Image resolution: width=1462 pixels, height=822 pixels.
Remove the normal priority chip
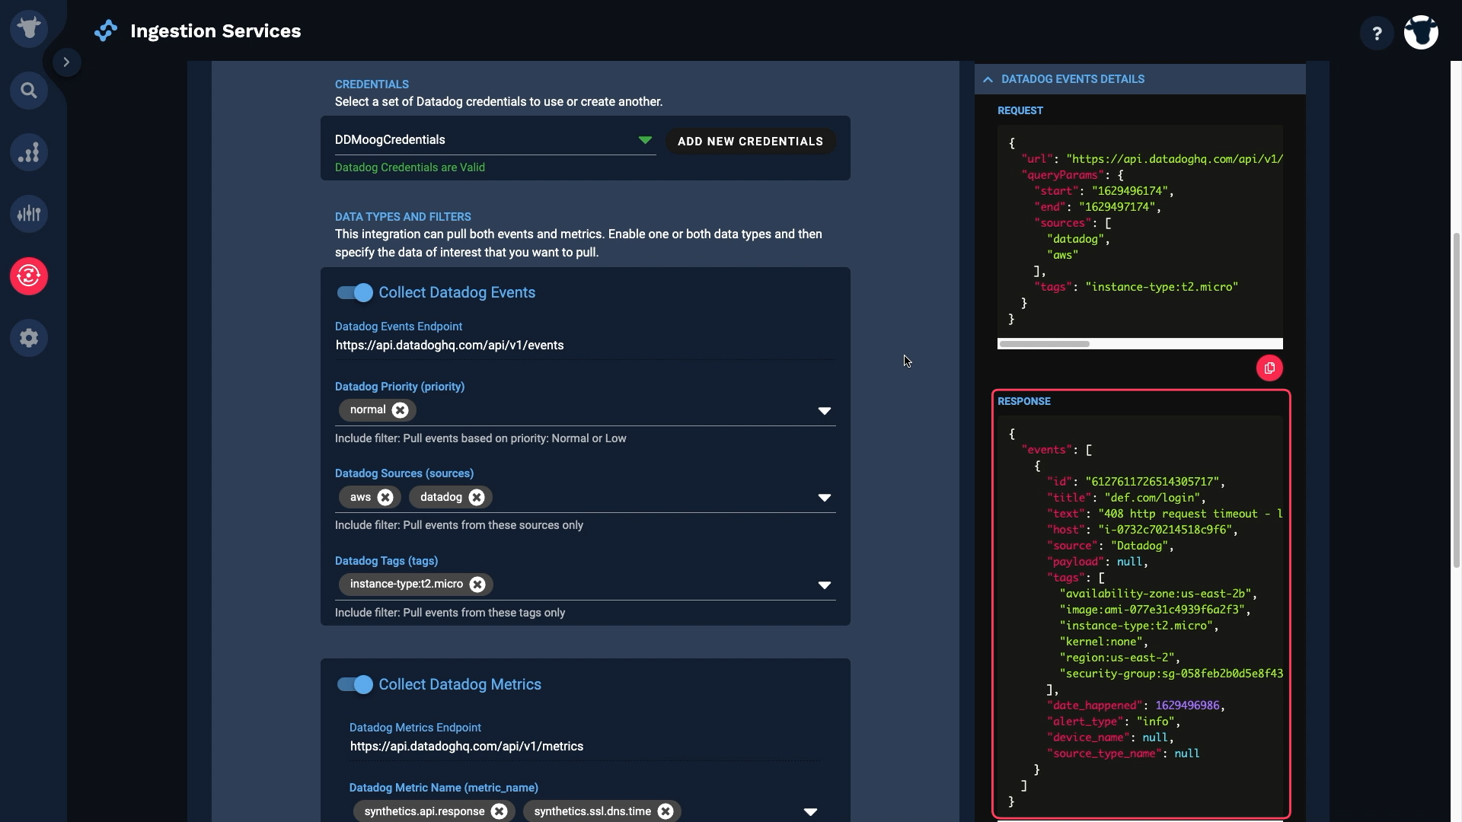(x=401, y=410)
